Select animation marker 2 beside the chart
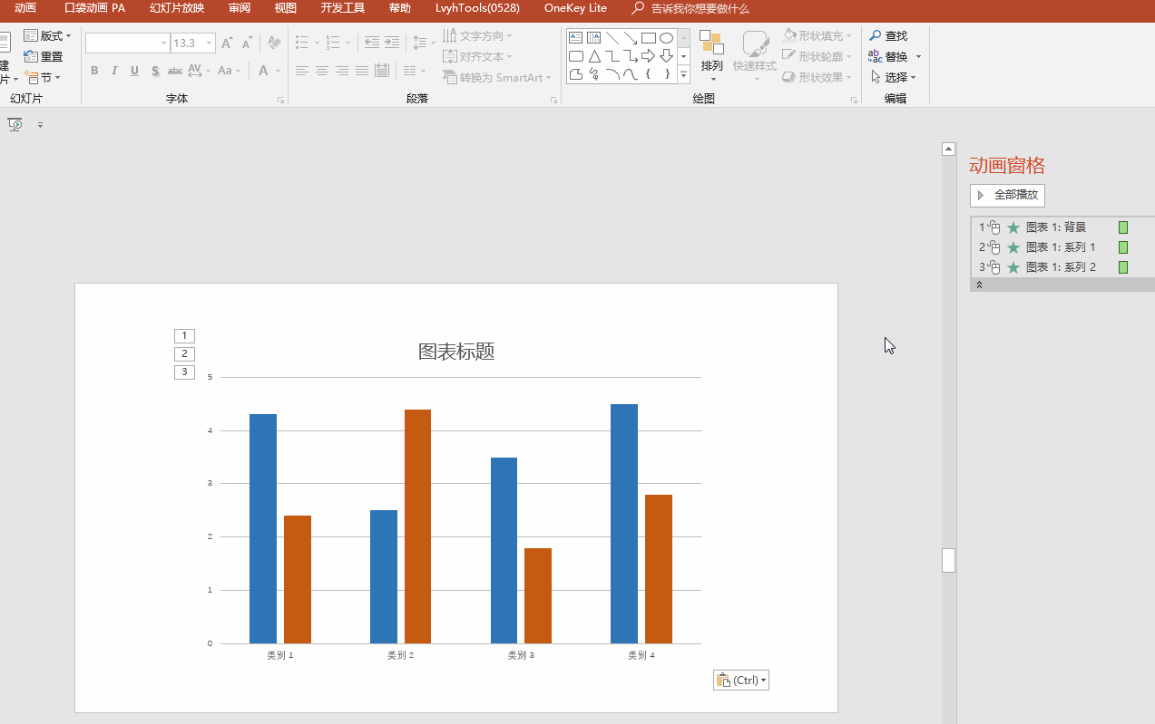The width and height of the screenshot is (1155, 724). pos(184,354)
